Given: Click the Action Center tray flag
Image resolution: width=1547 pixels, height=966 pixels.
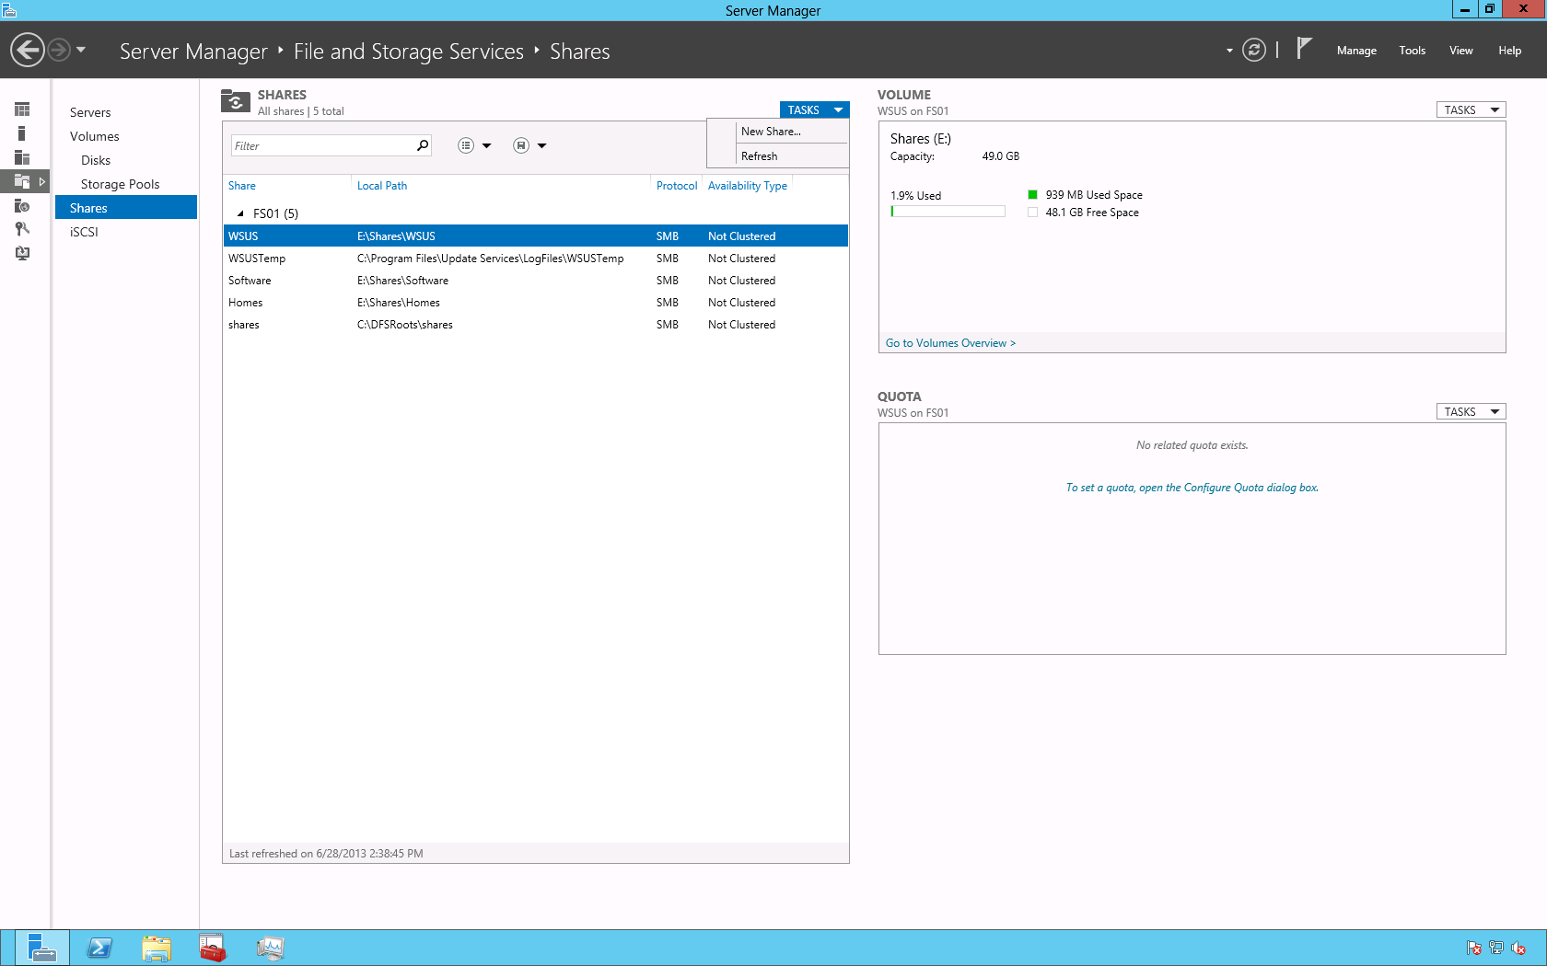Looking at the screenshot, I should [x=1474, y=948].
